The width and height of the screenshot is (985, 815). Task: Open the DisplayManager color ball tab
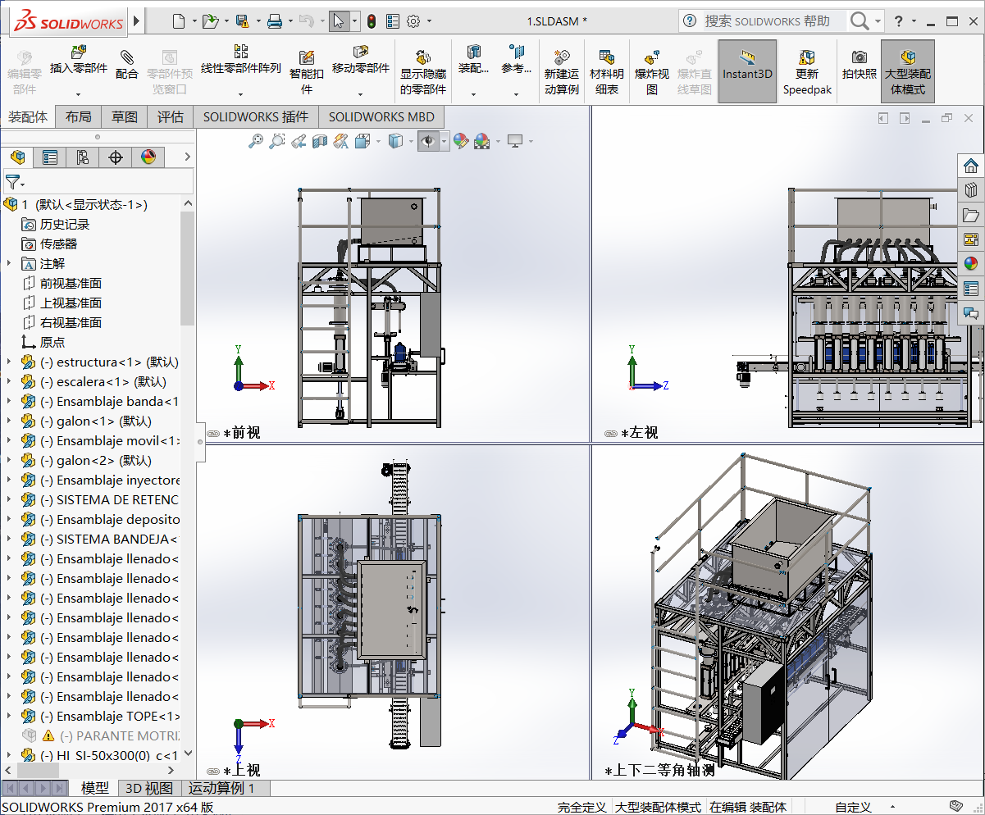tap(148, 157)
